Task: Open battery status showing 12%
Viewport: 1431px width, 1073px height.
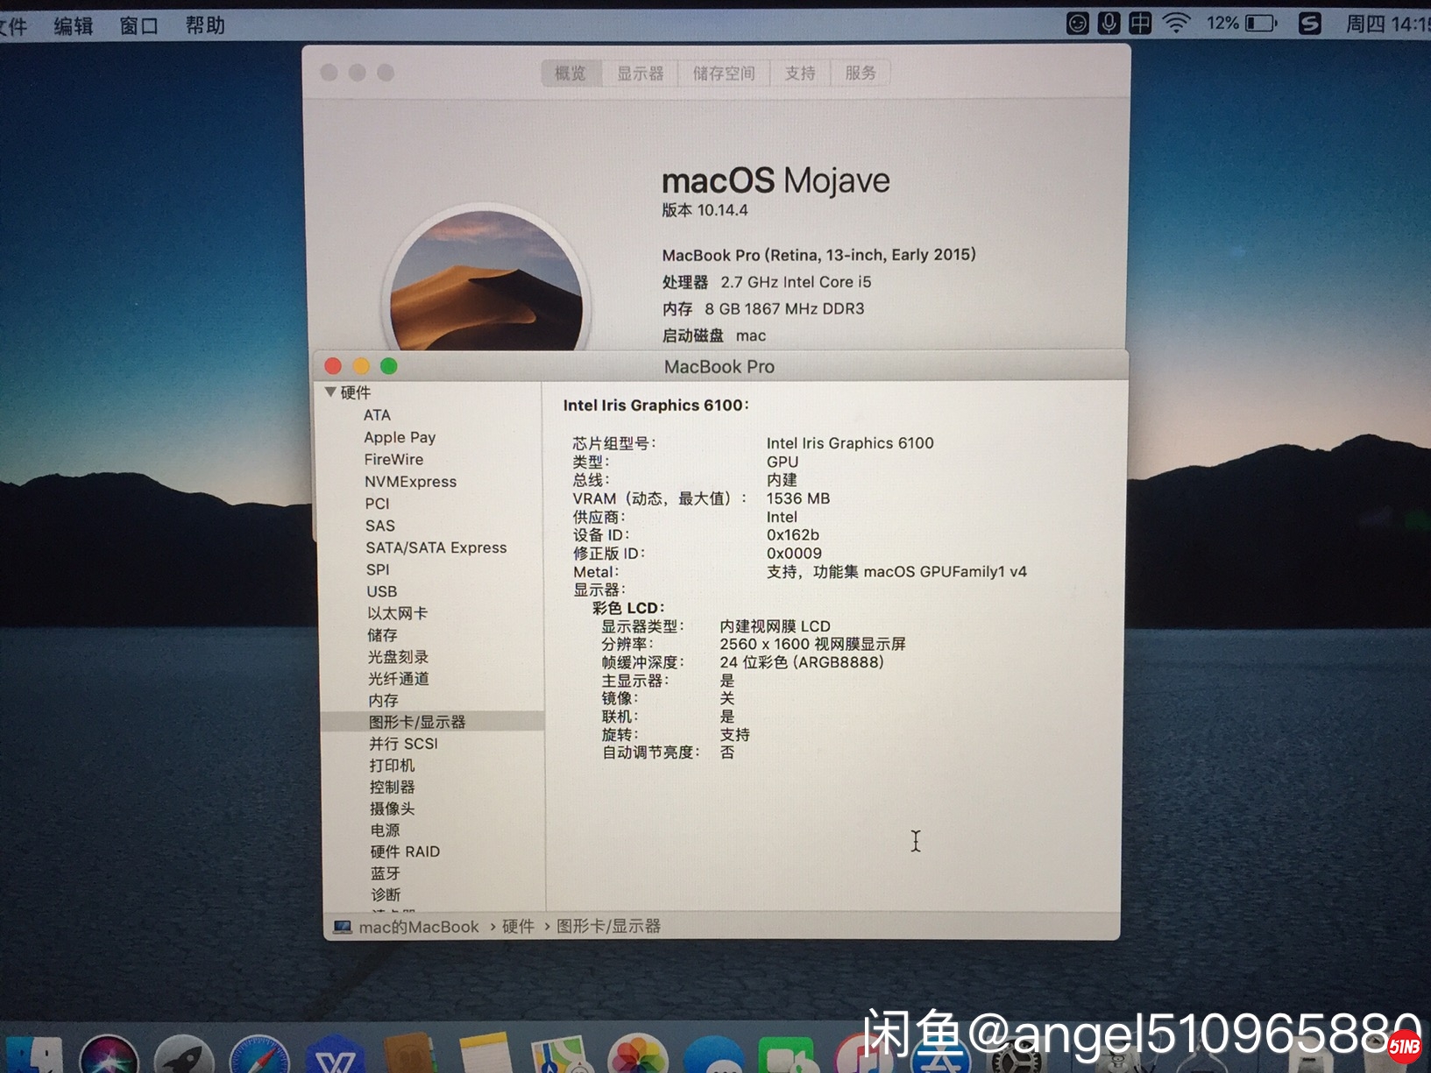Action: 1242,24
